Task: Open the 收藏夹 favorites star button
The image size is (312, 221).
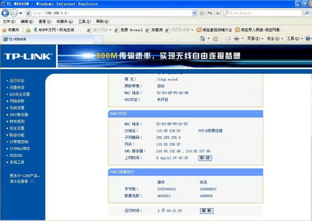Action: 11,30
